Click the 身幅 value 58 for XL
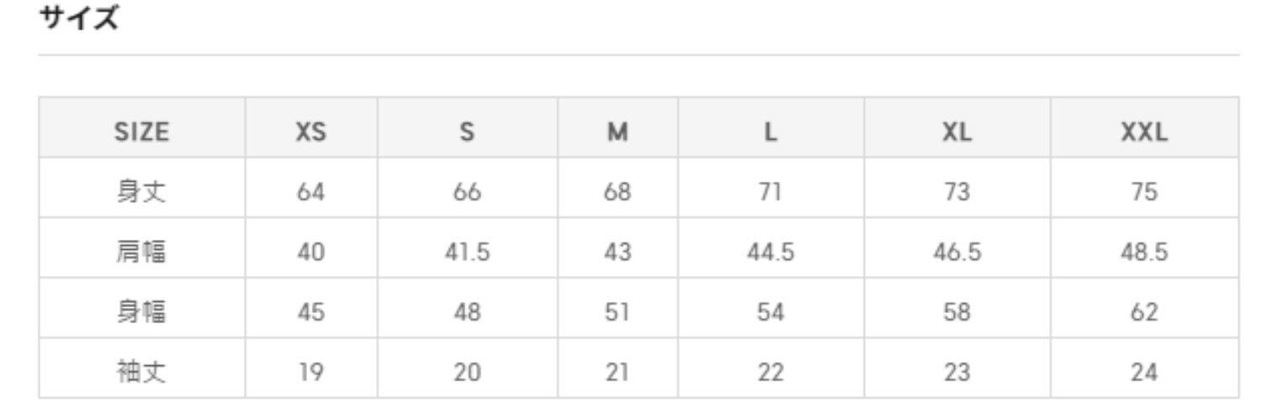Image resolution: width=1262 pixels, height=409 pixels. coord(957,312)
